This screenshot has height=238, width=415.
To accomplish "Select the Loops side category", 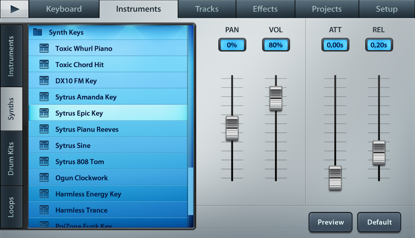I will tap(11, 207).
